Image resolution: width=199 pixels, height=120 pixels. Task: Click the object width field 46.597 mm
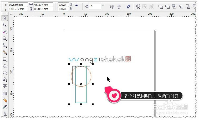click(43, 5)
